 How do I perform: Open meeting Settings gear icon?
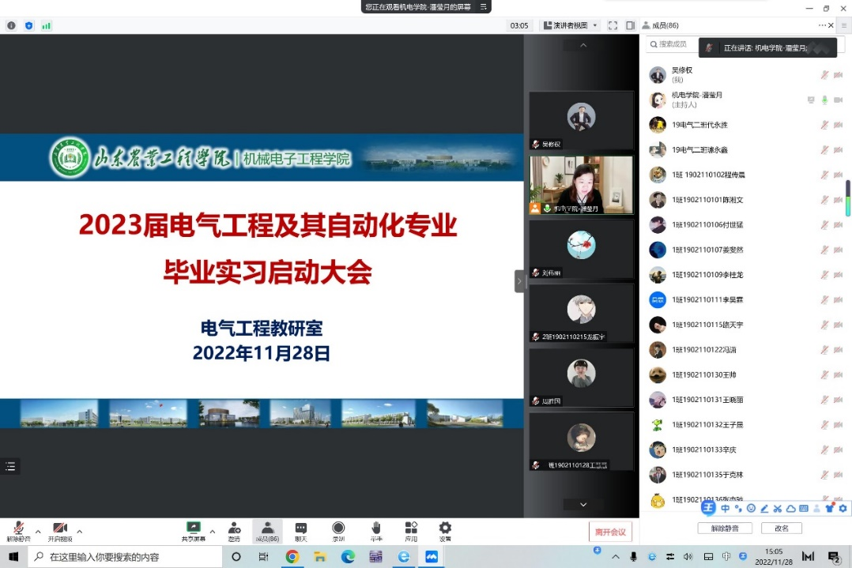(445, 529)
